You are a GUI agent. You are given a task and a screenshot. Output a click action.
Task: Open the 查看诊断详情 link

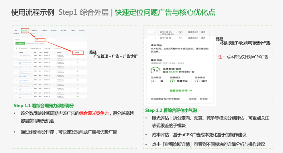(179, 90)
